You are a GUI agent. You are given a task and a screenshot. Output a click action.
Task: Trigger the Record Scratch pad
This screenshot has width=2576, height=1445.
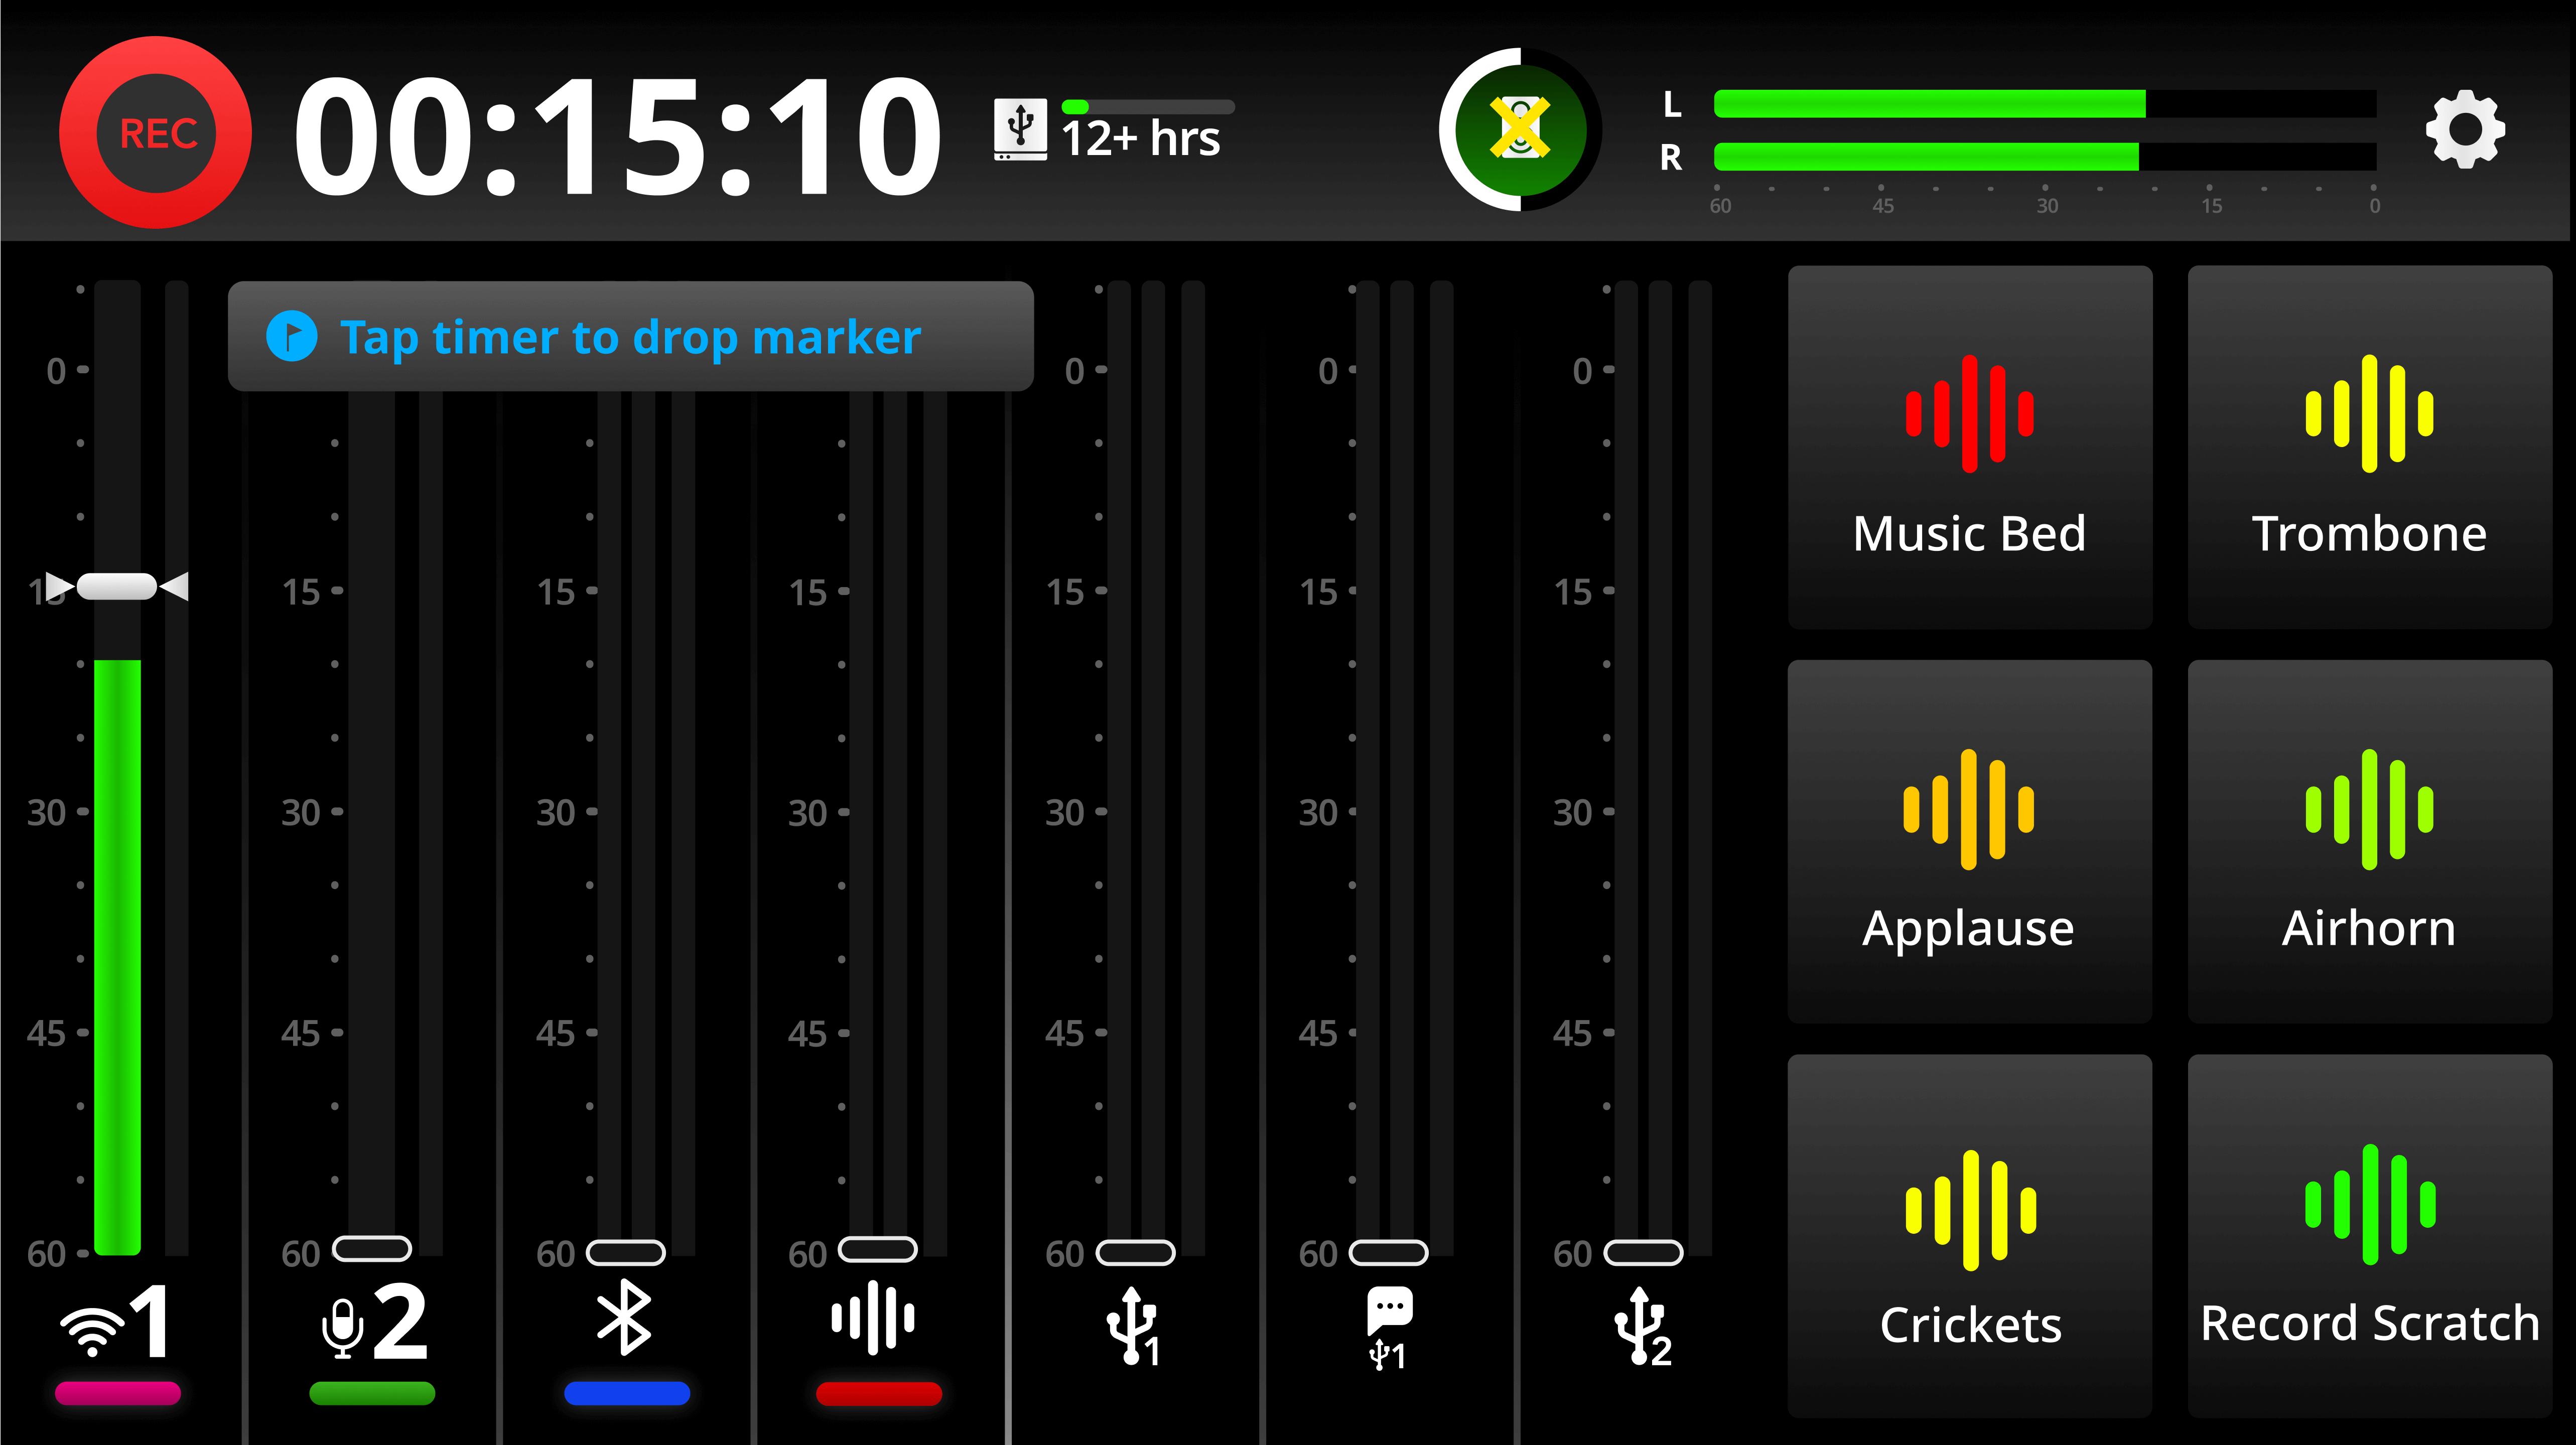tap(2369, 1236)
